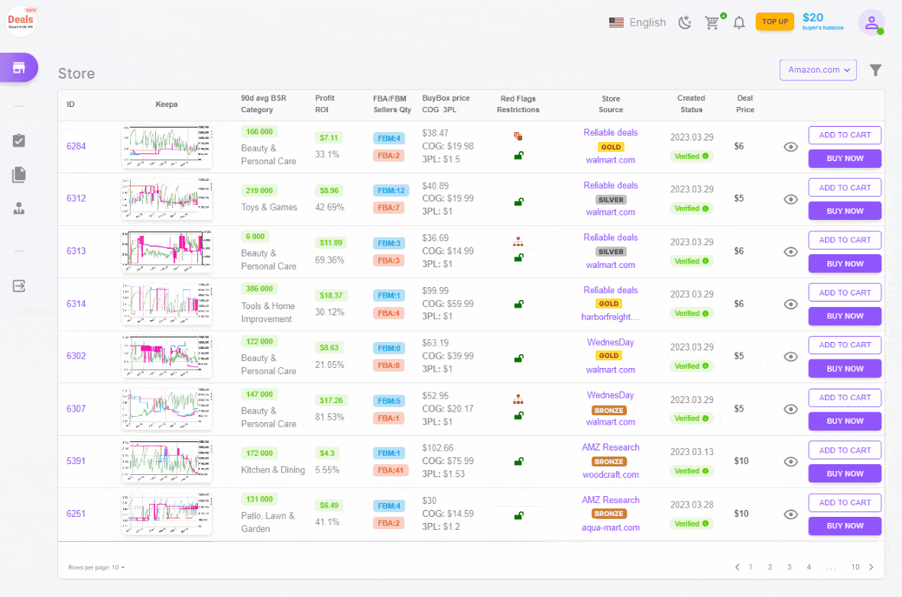Click unlocked restriction icon for deal 6312

(519, 202)
